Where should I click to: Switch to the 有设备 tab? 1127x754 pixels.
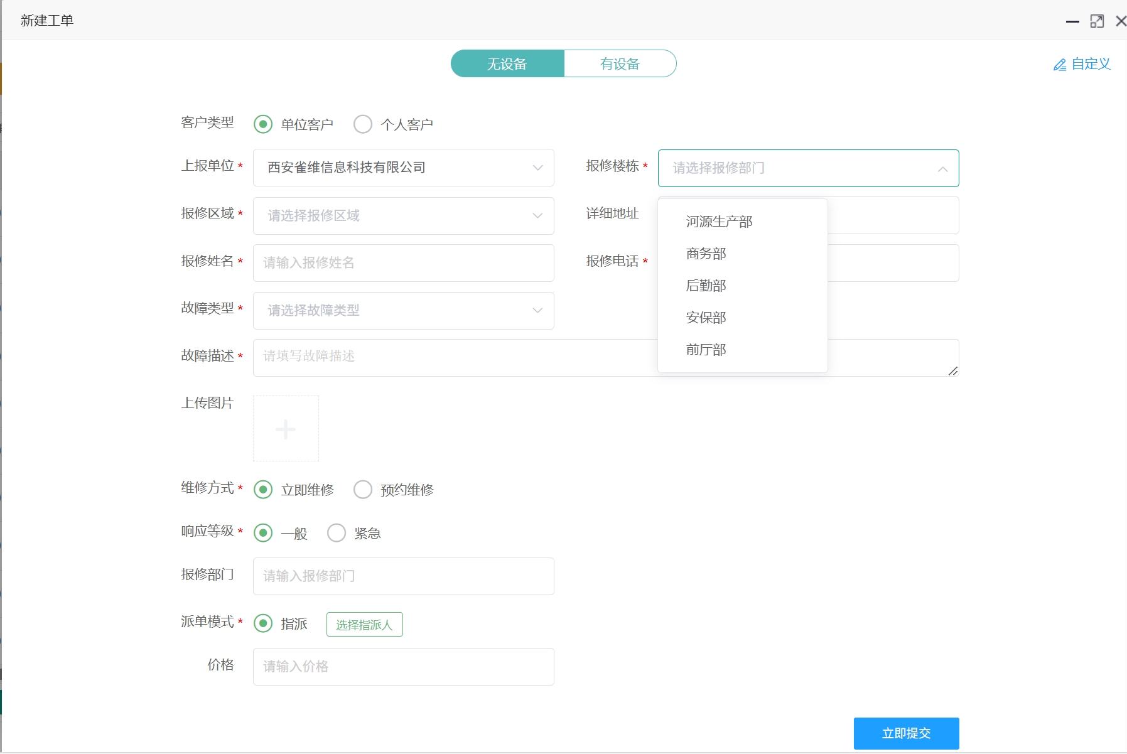point(620,63)
